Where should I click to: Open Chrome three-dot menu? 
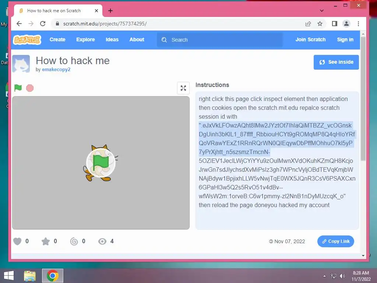click(x=358, y=24)
